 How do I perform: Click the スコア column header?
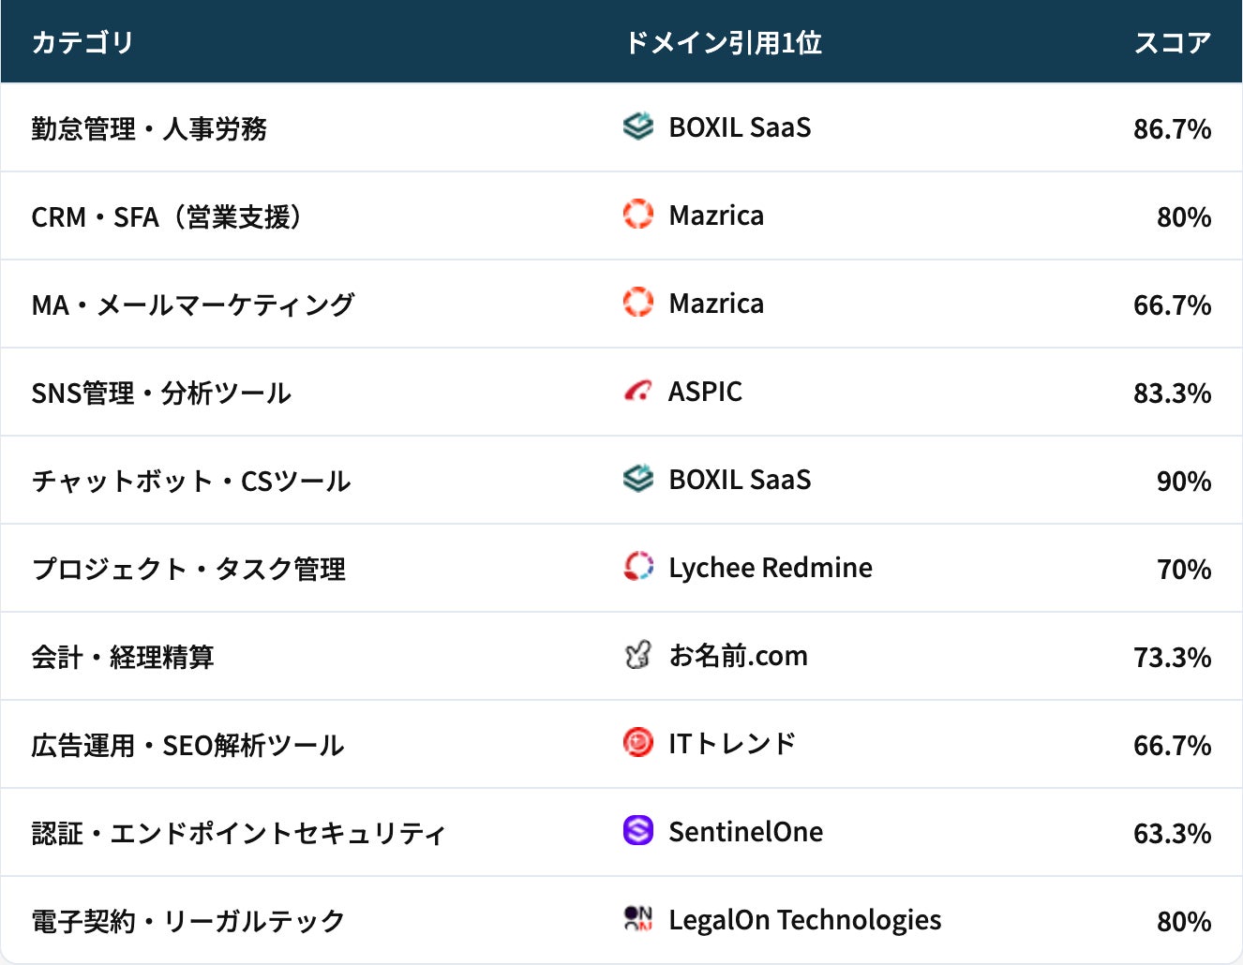[1172, 42]
